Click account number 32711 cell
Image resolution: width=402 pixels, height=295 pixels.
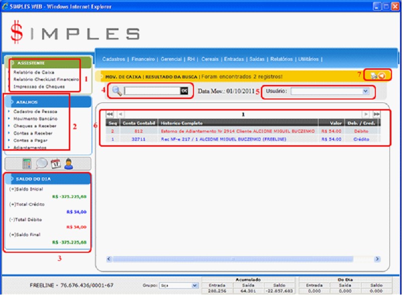click(x=139, y=139)
